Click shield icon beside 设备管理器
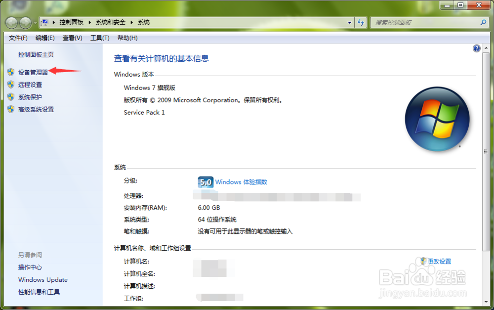Screen dimensions: 494x310 (x=11, y=72)
